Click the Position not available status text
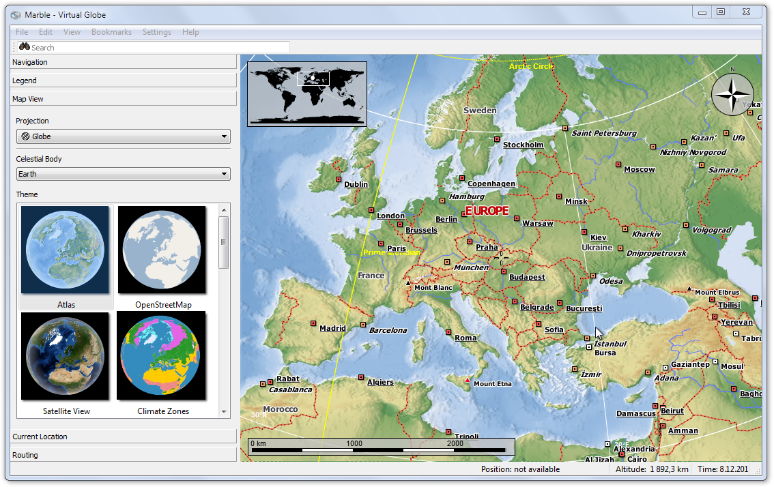This screenshot has height=487, width=774. (520, 469)
